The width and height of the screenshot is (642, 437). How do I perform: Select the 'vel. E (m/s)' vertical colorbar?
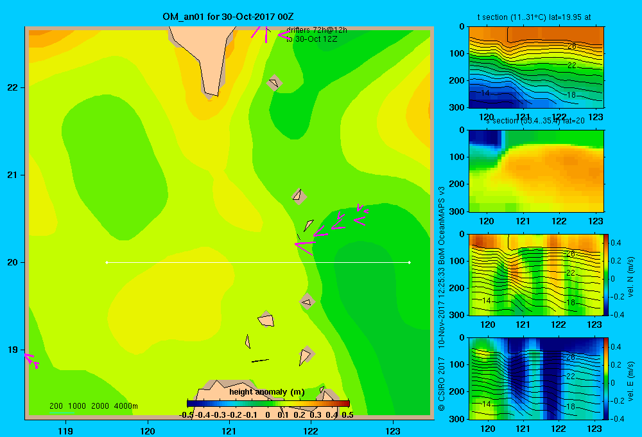pyautogui.click(x=606, y=379)
